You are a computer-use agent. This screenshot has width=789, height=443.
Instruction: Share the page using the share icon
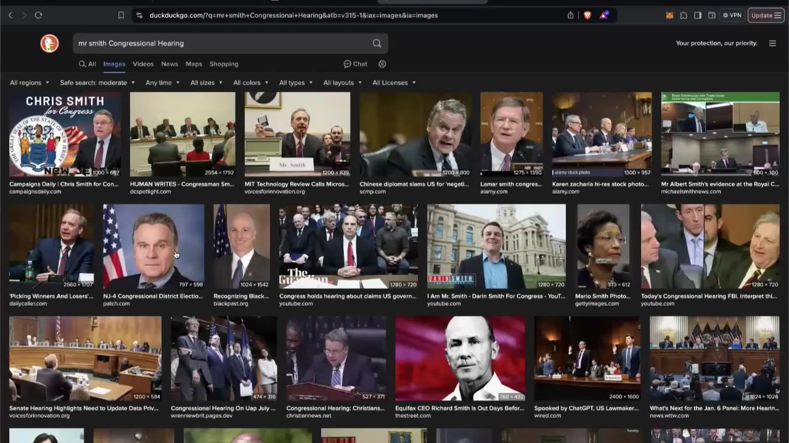pyautogui.click(x=571, y=15)
